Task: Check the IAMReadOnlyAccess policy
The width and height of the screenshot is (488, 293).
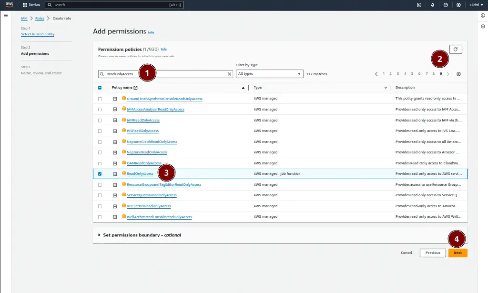Action: click(x=100, y=120)
